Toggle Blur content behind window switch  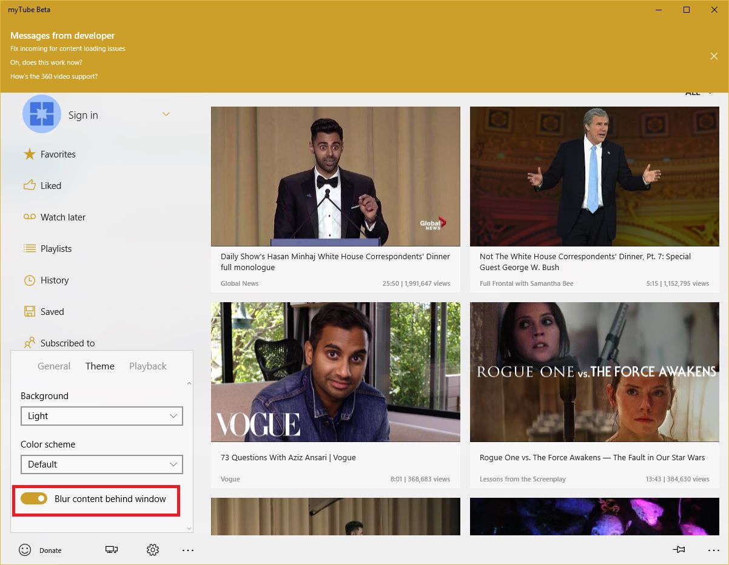[34, 498]
